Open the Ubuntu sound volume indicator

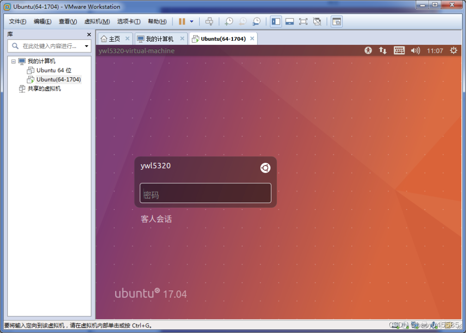point(415,50)
